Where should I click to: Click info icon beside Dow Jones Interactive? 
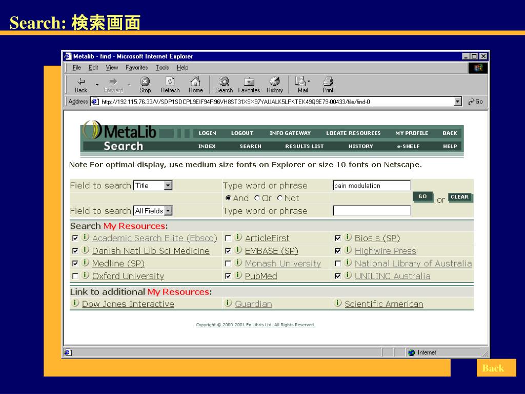[75, 303]
